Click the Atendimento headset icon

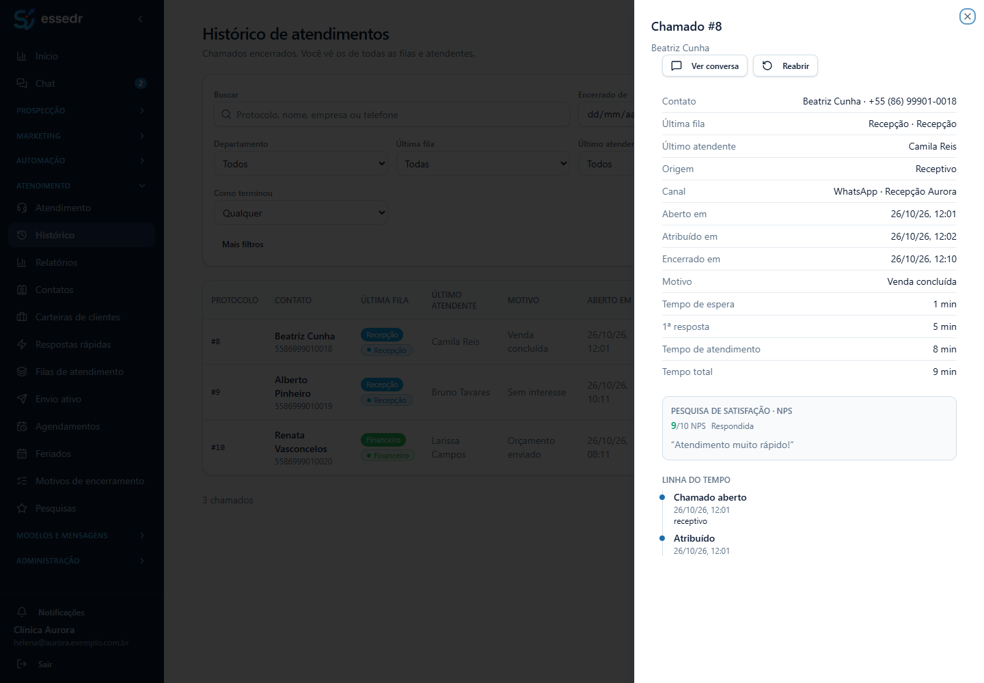click(22, 208)
